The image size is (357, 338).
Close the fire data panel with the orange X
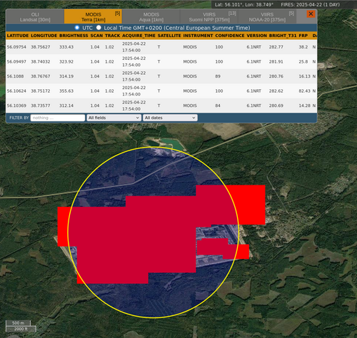click(311, 14)
